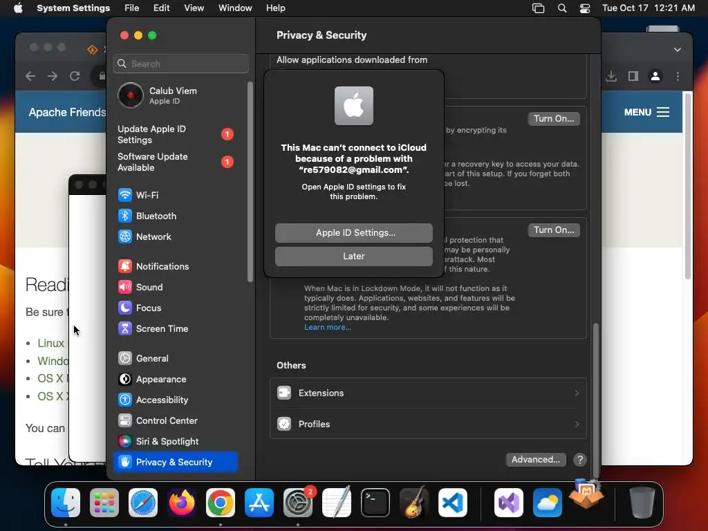Click the Settings search field
The height and width of the screenshot is (531, 708).
tap(180, 64)
